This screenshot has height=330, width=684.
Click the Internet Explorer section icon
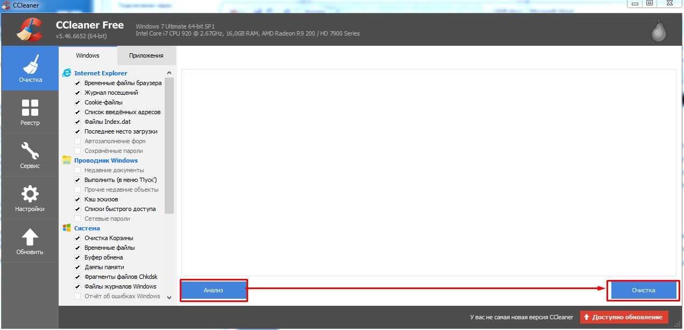pyautogui.click(x=67, y=73)
